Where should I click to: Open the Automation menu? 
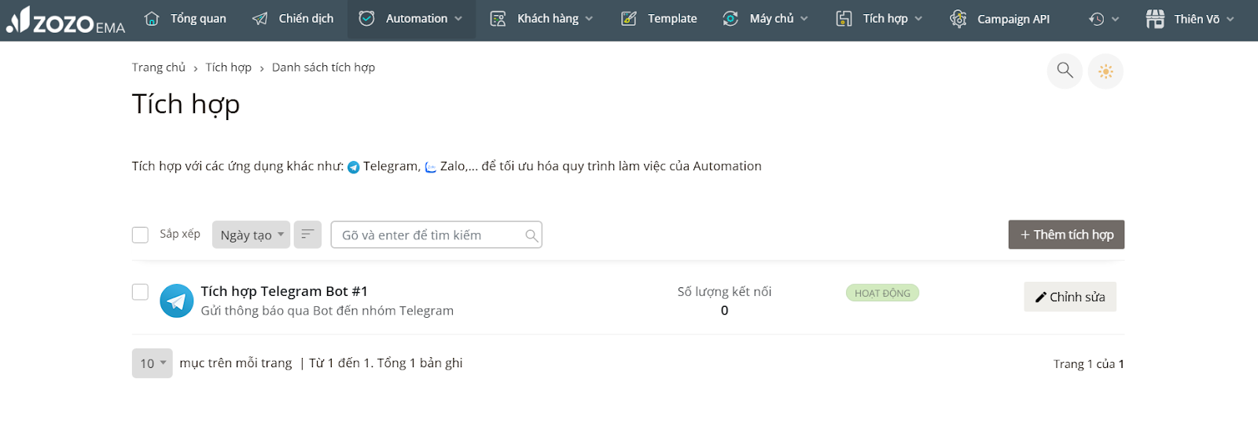tap(410, 19)
